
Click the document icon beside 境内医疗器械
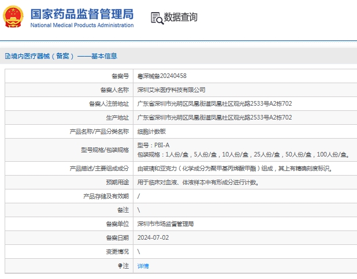(x=8, y=56)
